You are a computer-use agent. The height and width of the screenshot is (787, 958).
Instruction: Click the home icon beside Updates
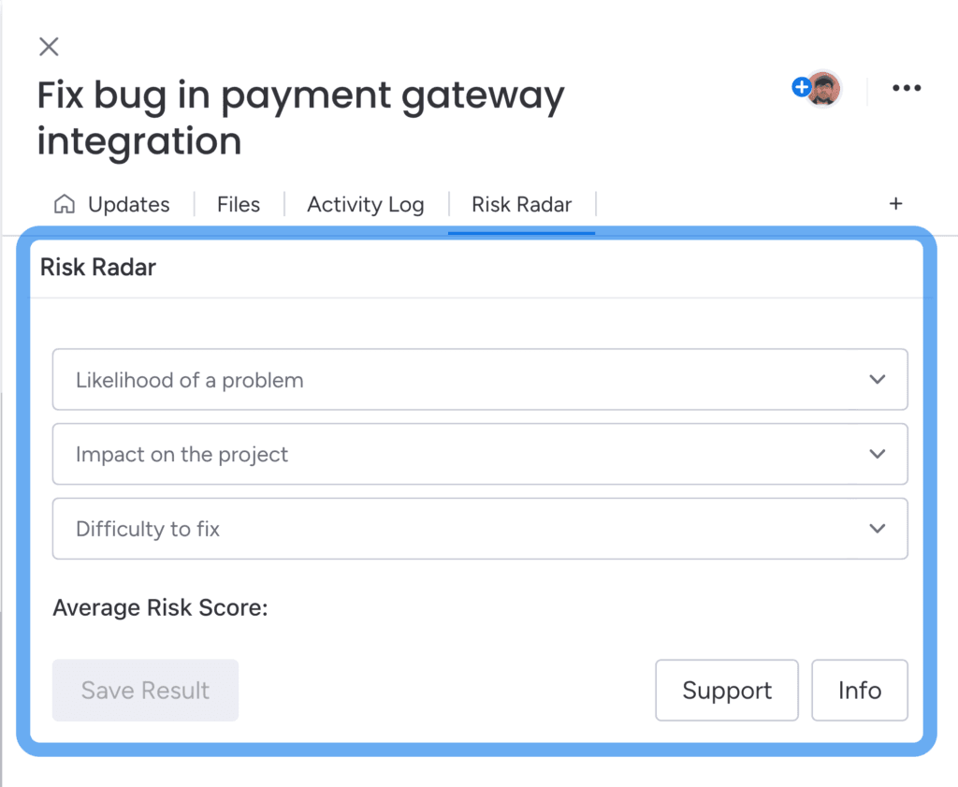[65, 204]
